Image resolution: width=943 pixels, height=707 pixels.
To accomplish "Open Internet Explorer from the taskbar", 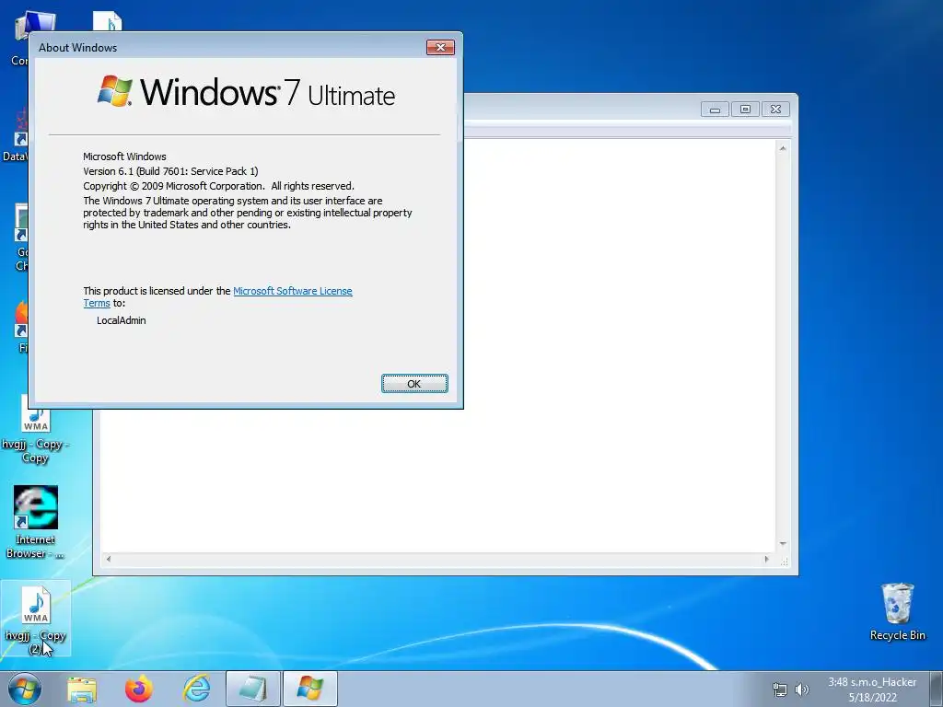I will pos(197,689).
